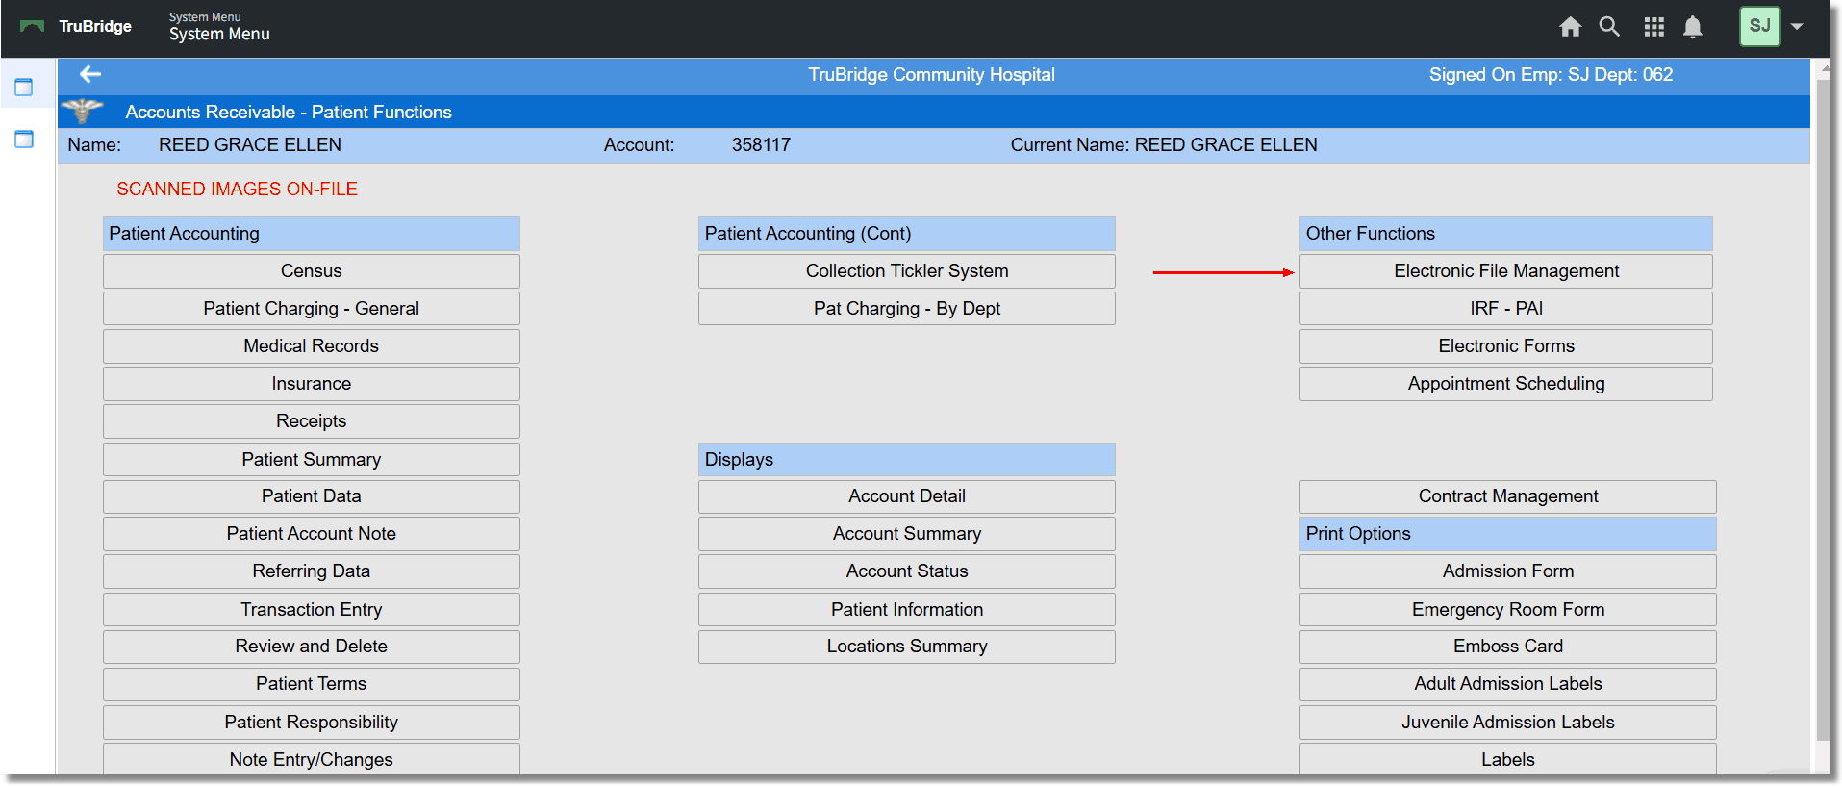Launch Transaction Entry
1842x787 pixels.
[x=312, y=610]
